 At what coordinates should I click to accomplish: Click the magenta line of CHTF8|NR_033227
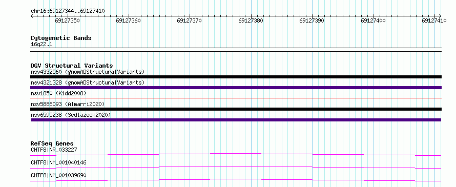click(236, 154)
